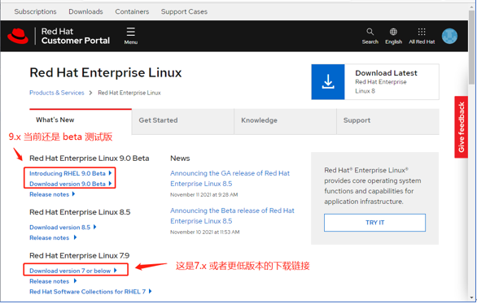This screenshot has height=304, width=477.
Task: Click the TRY IT button
Action: [374, 223]
